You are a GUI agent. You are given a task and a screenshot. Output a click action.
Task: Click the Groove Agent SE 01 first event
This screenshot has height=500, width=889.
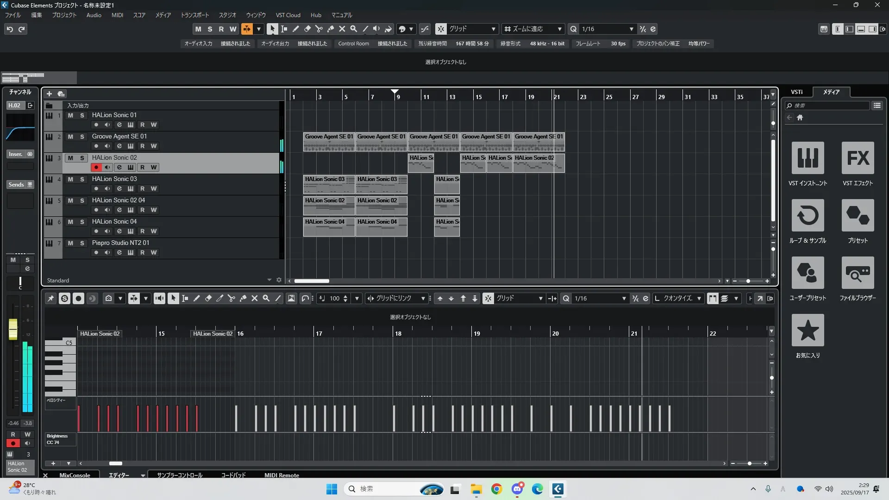(329, 142)
